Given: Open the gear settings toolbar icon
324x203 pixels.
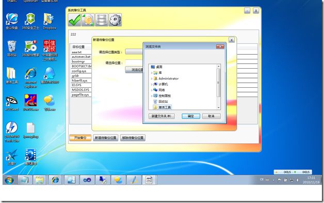Looking at the screenshot, I should (115, 20).
